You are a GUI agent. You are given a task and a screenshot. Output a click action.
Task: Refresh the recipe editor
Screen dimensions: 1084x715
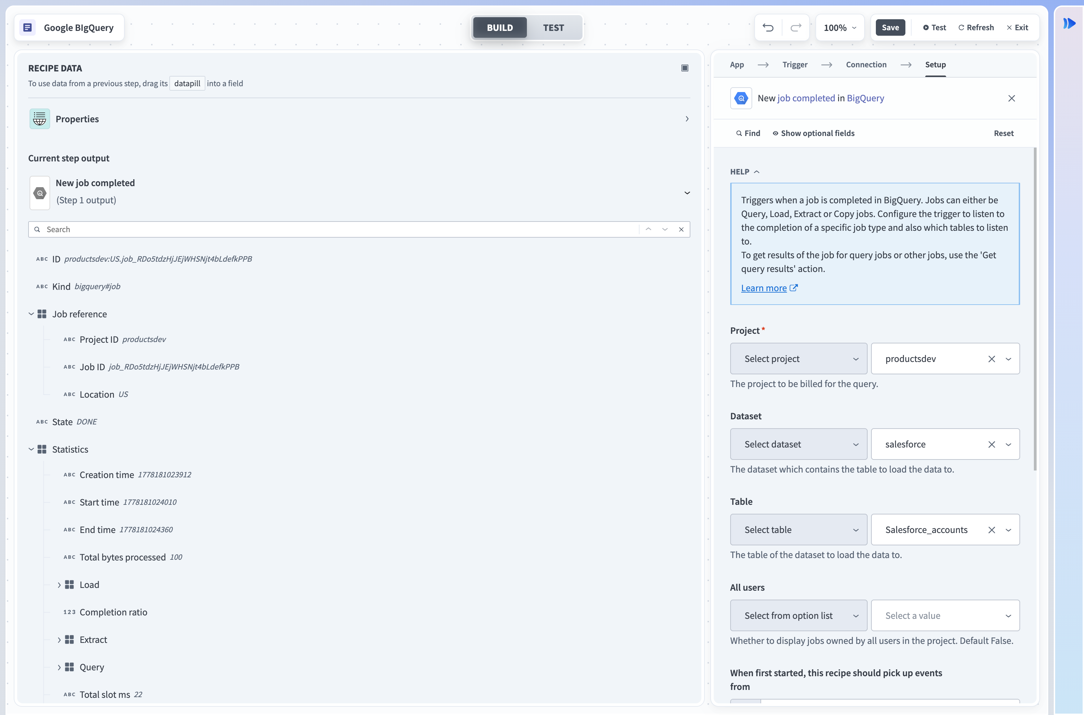[976, 27]
